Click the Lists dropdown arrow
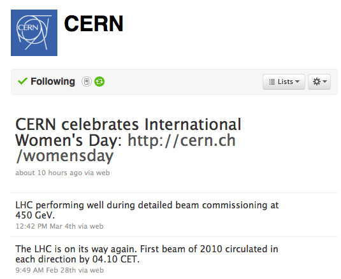 (297, 82)
